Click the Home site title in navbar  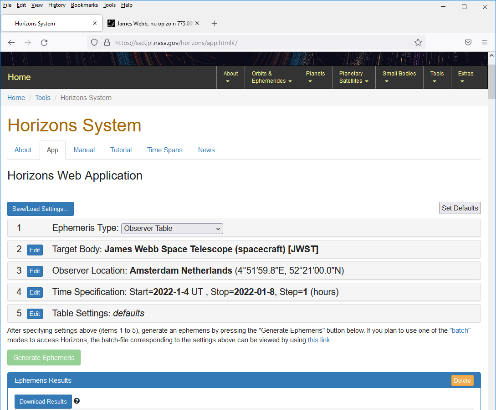pos(19,77)
